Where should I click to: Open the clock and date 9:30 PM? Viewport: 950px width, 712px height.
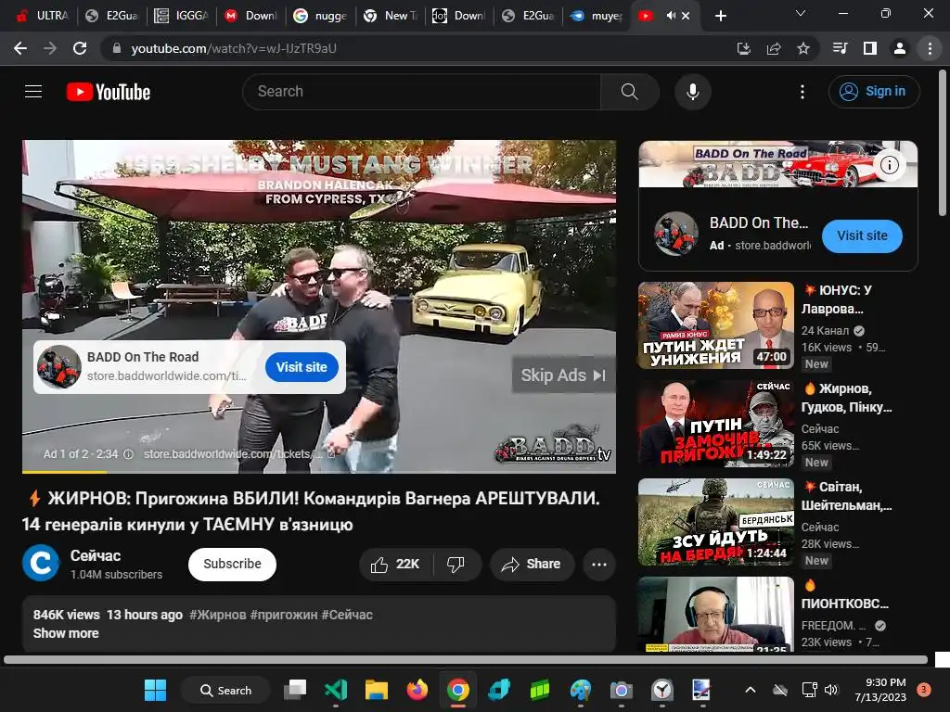[x=880, y=690]
